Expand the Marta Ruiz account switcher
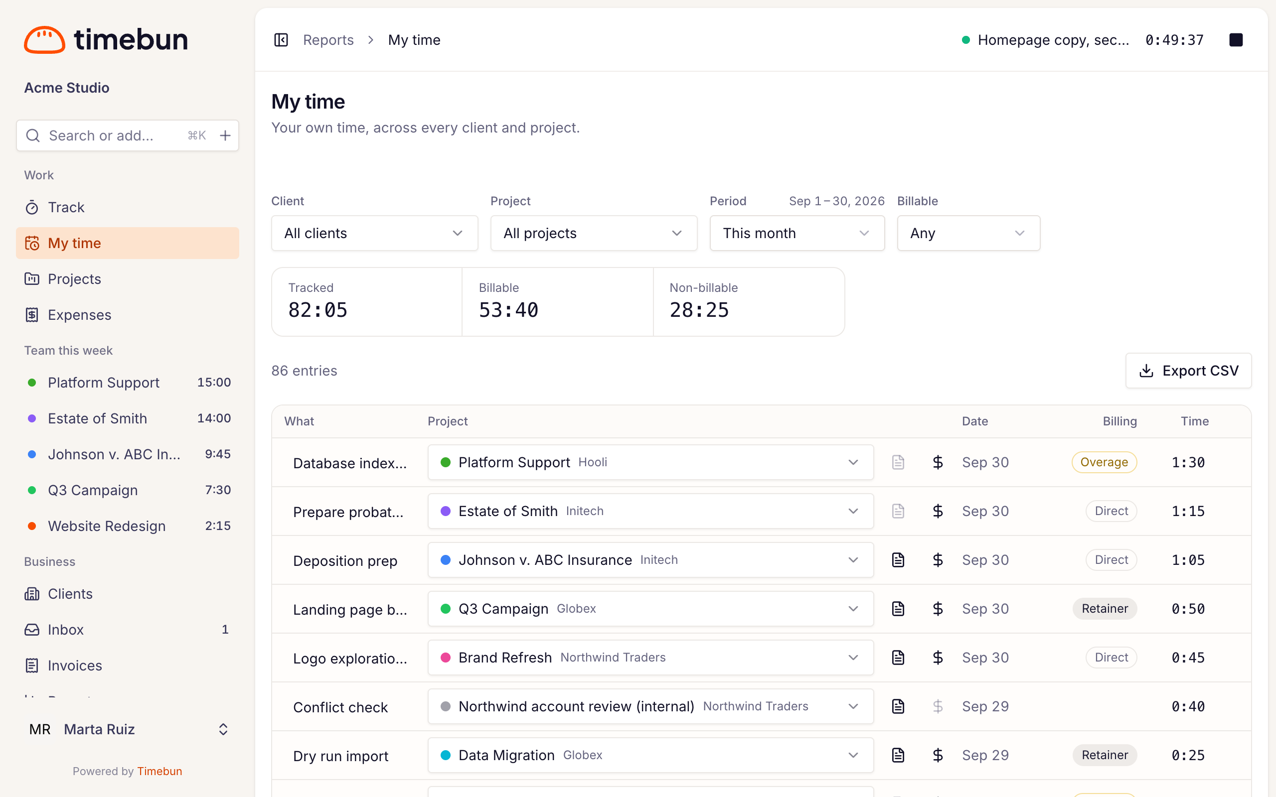Screen dimensions: 1276x797 [x=128, y=729]
